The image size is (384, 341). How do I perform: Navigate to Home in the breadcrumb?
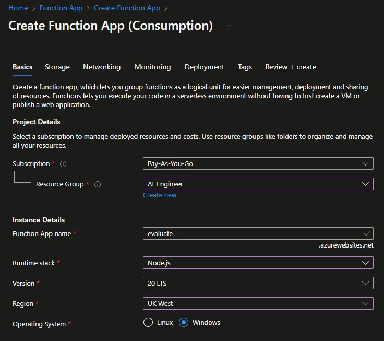point(18,8)
